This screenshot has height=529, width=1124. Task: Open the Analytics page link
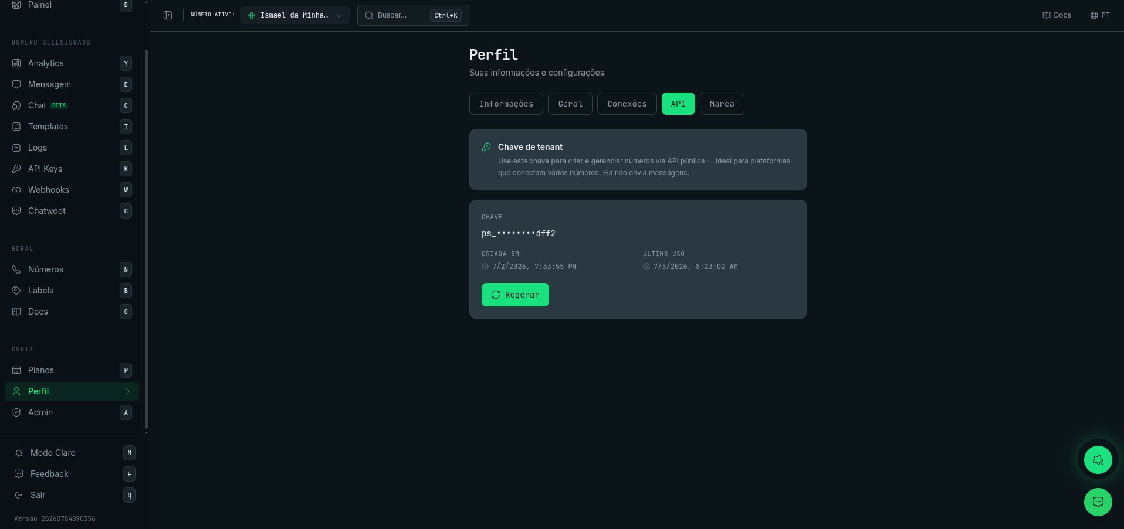72,63
